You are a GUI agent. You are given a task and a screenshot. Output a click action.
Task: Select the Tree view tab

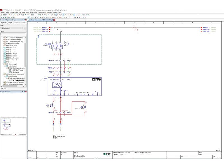pos(2,88)
